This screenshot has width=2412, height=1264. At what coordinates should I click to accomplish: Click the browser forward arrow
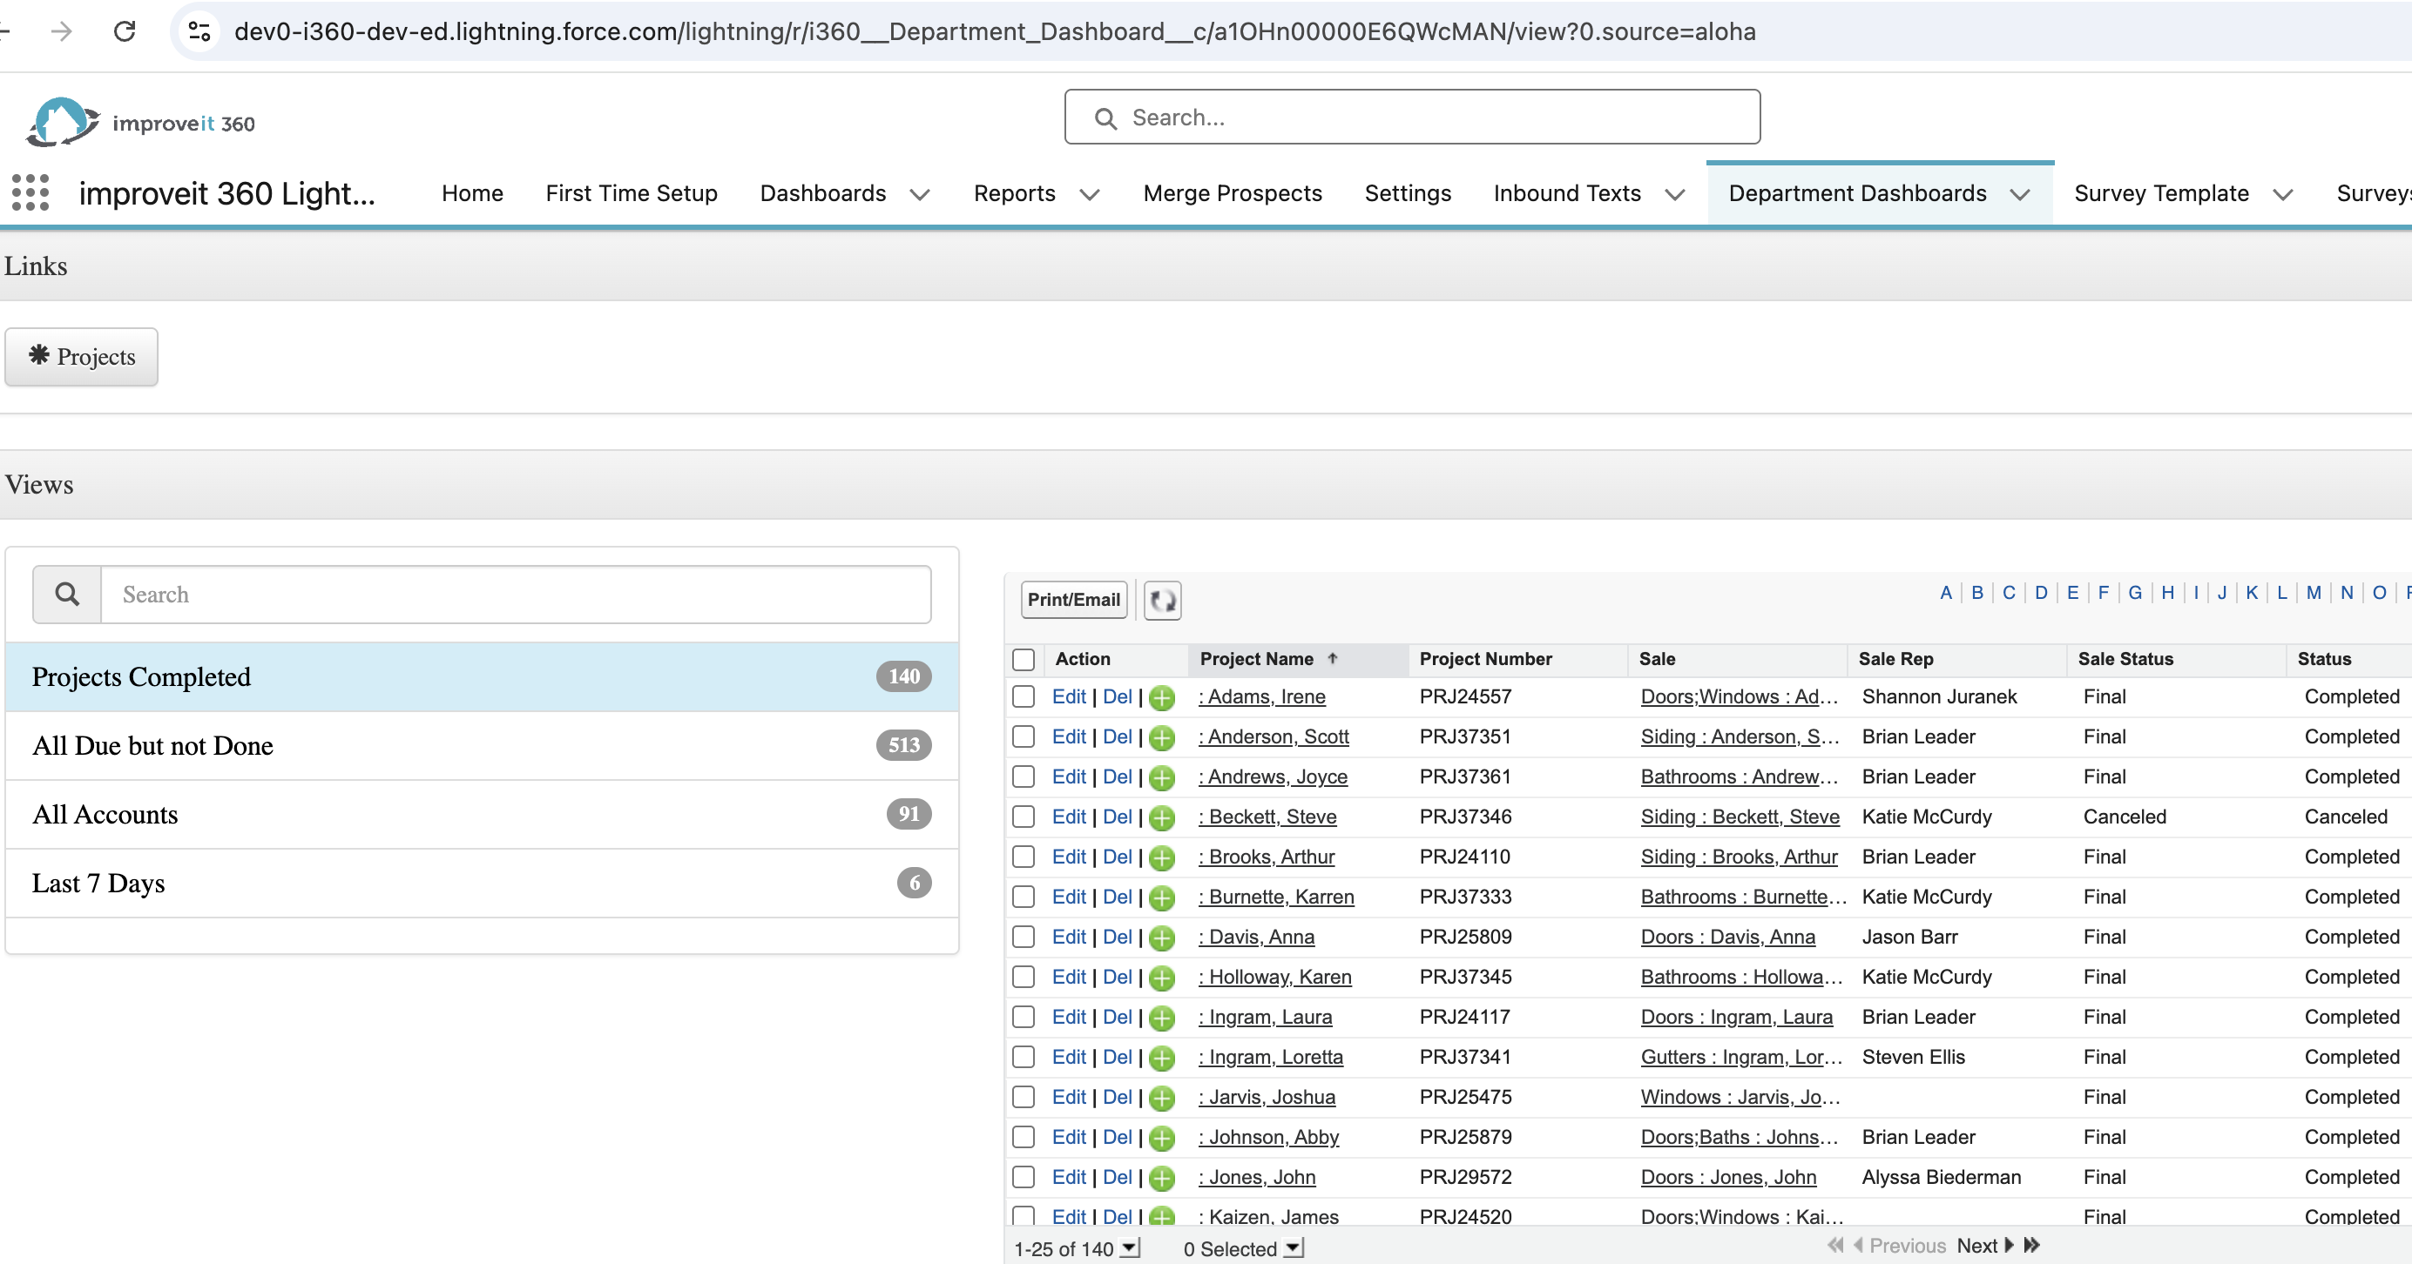click(62, 30)
